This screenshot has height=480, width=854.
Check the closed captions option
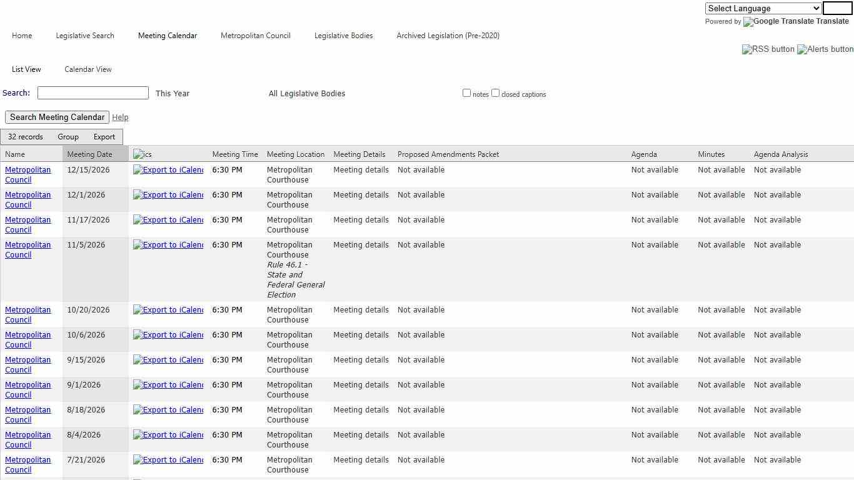495,92
